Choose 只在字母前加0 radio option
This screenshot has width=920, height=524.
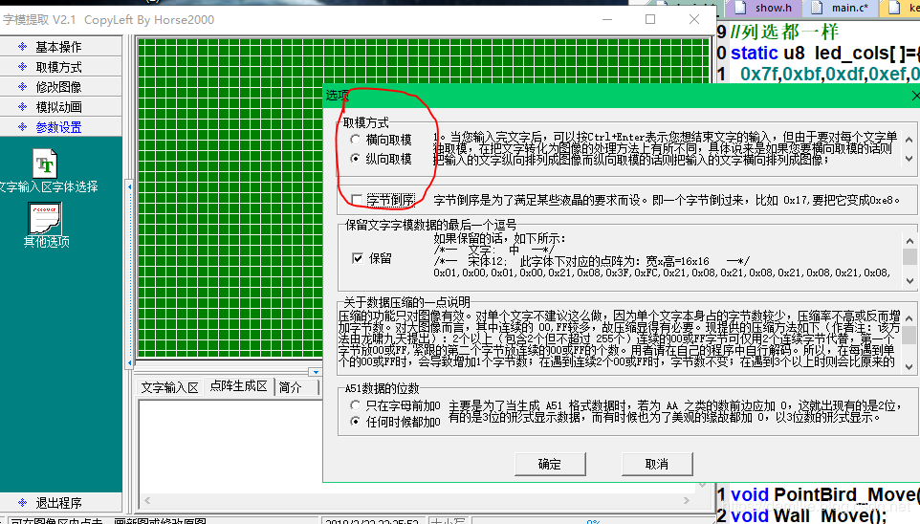[355, 404]
